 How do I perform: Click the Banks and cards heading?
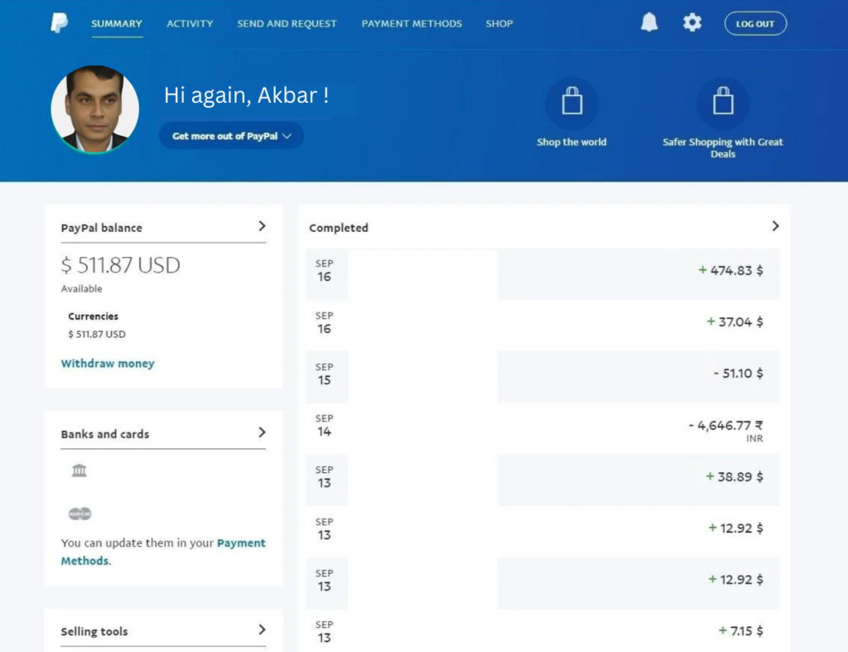tap(105, 434)
